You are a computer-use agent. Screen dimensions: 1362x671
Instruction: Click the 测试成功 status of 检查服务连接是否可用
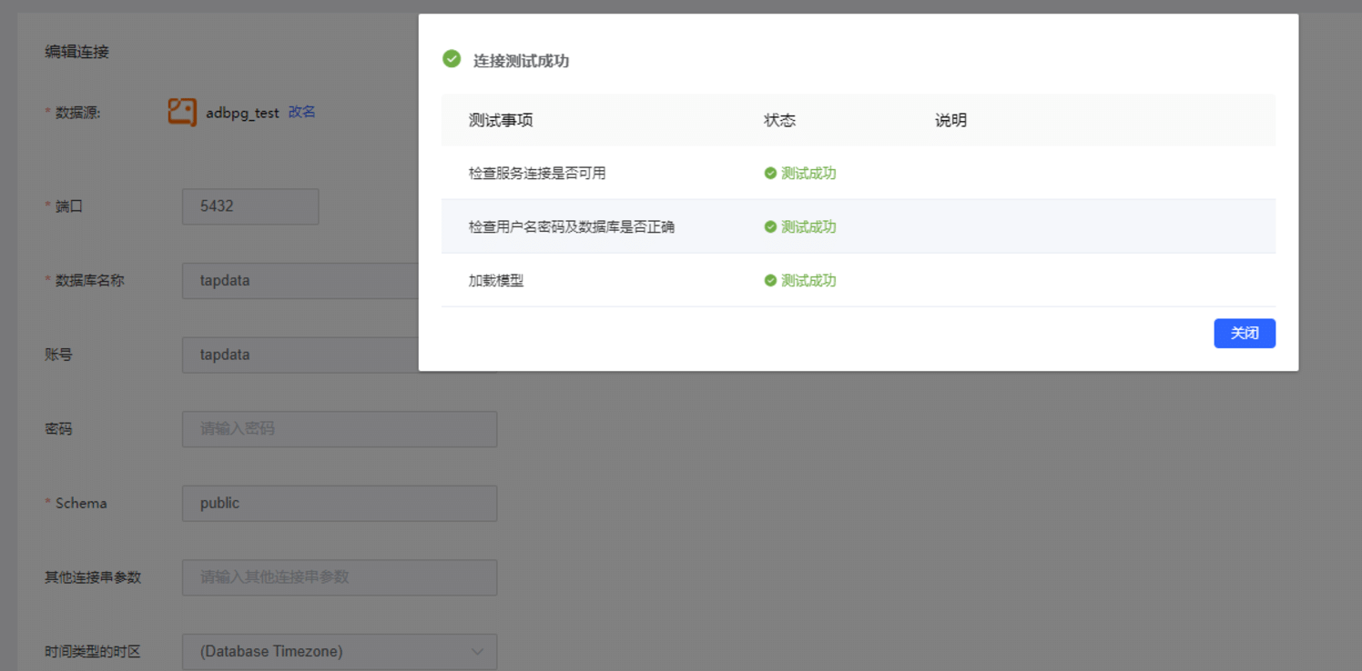point(808,173)
